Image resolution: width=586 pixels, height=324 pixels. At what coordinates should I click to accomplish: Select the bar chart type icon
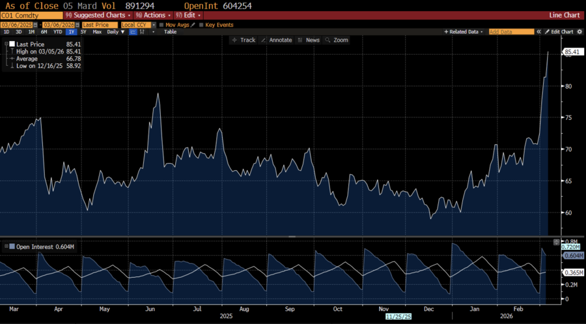pyautogui.click(x=143, y=31)
